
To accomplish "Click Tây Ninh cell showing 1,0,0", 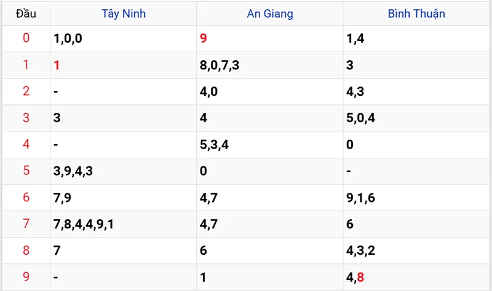I will click(x=68, y=39).
